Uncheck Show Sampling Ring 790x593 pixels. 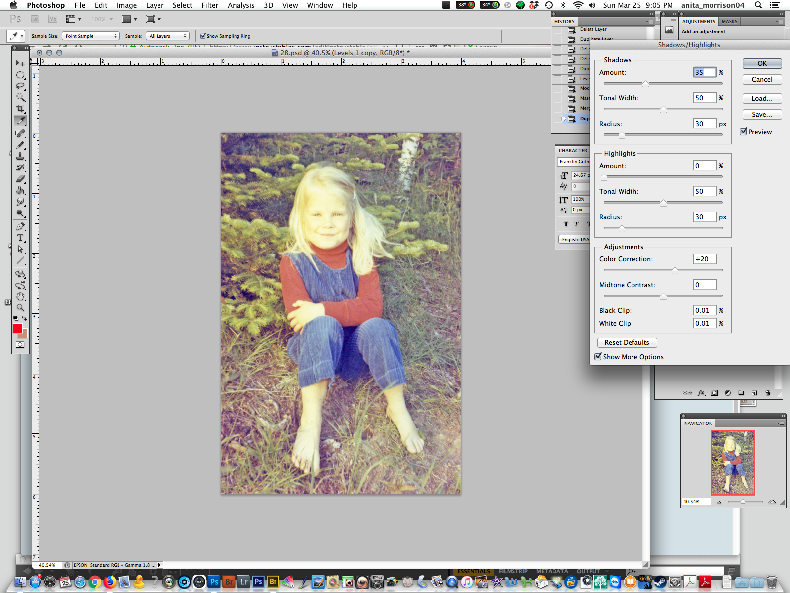coord(203,36)
